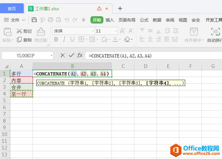Select row 5 header
Viewport: 222px width, 159px height.
point(4,100)
